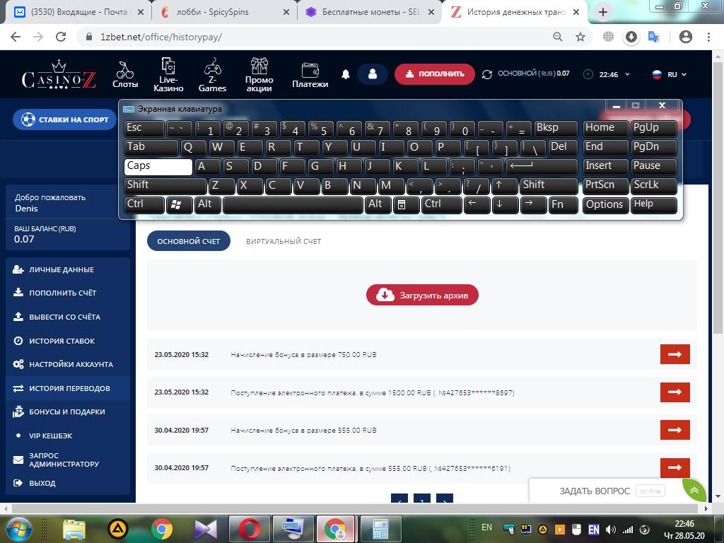724x543 pixels.
Task: Click the Casino-Z logo
Action: [59, 75]
